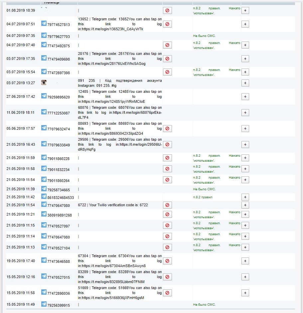The height and width of the screenshot is (313, 303).
Task: Click the red ban icon for number 79774527813
Action: (167, 24)
